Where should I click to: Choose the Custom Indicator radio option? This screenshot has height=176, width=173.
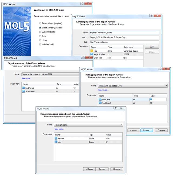pyautogui.click(x=40, y=32)
